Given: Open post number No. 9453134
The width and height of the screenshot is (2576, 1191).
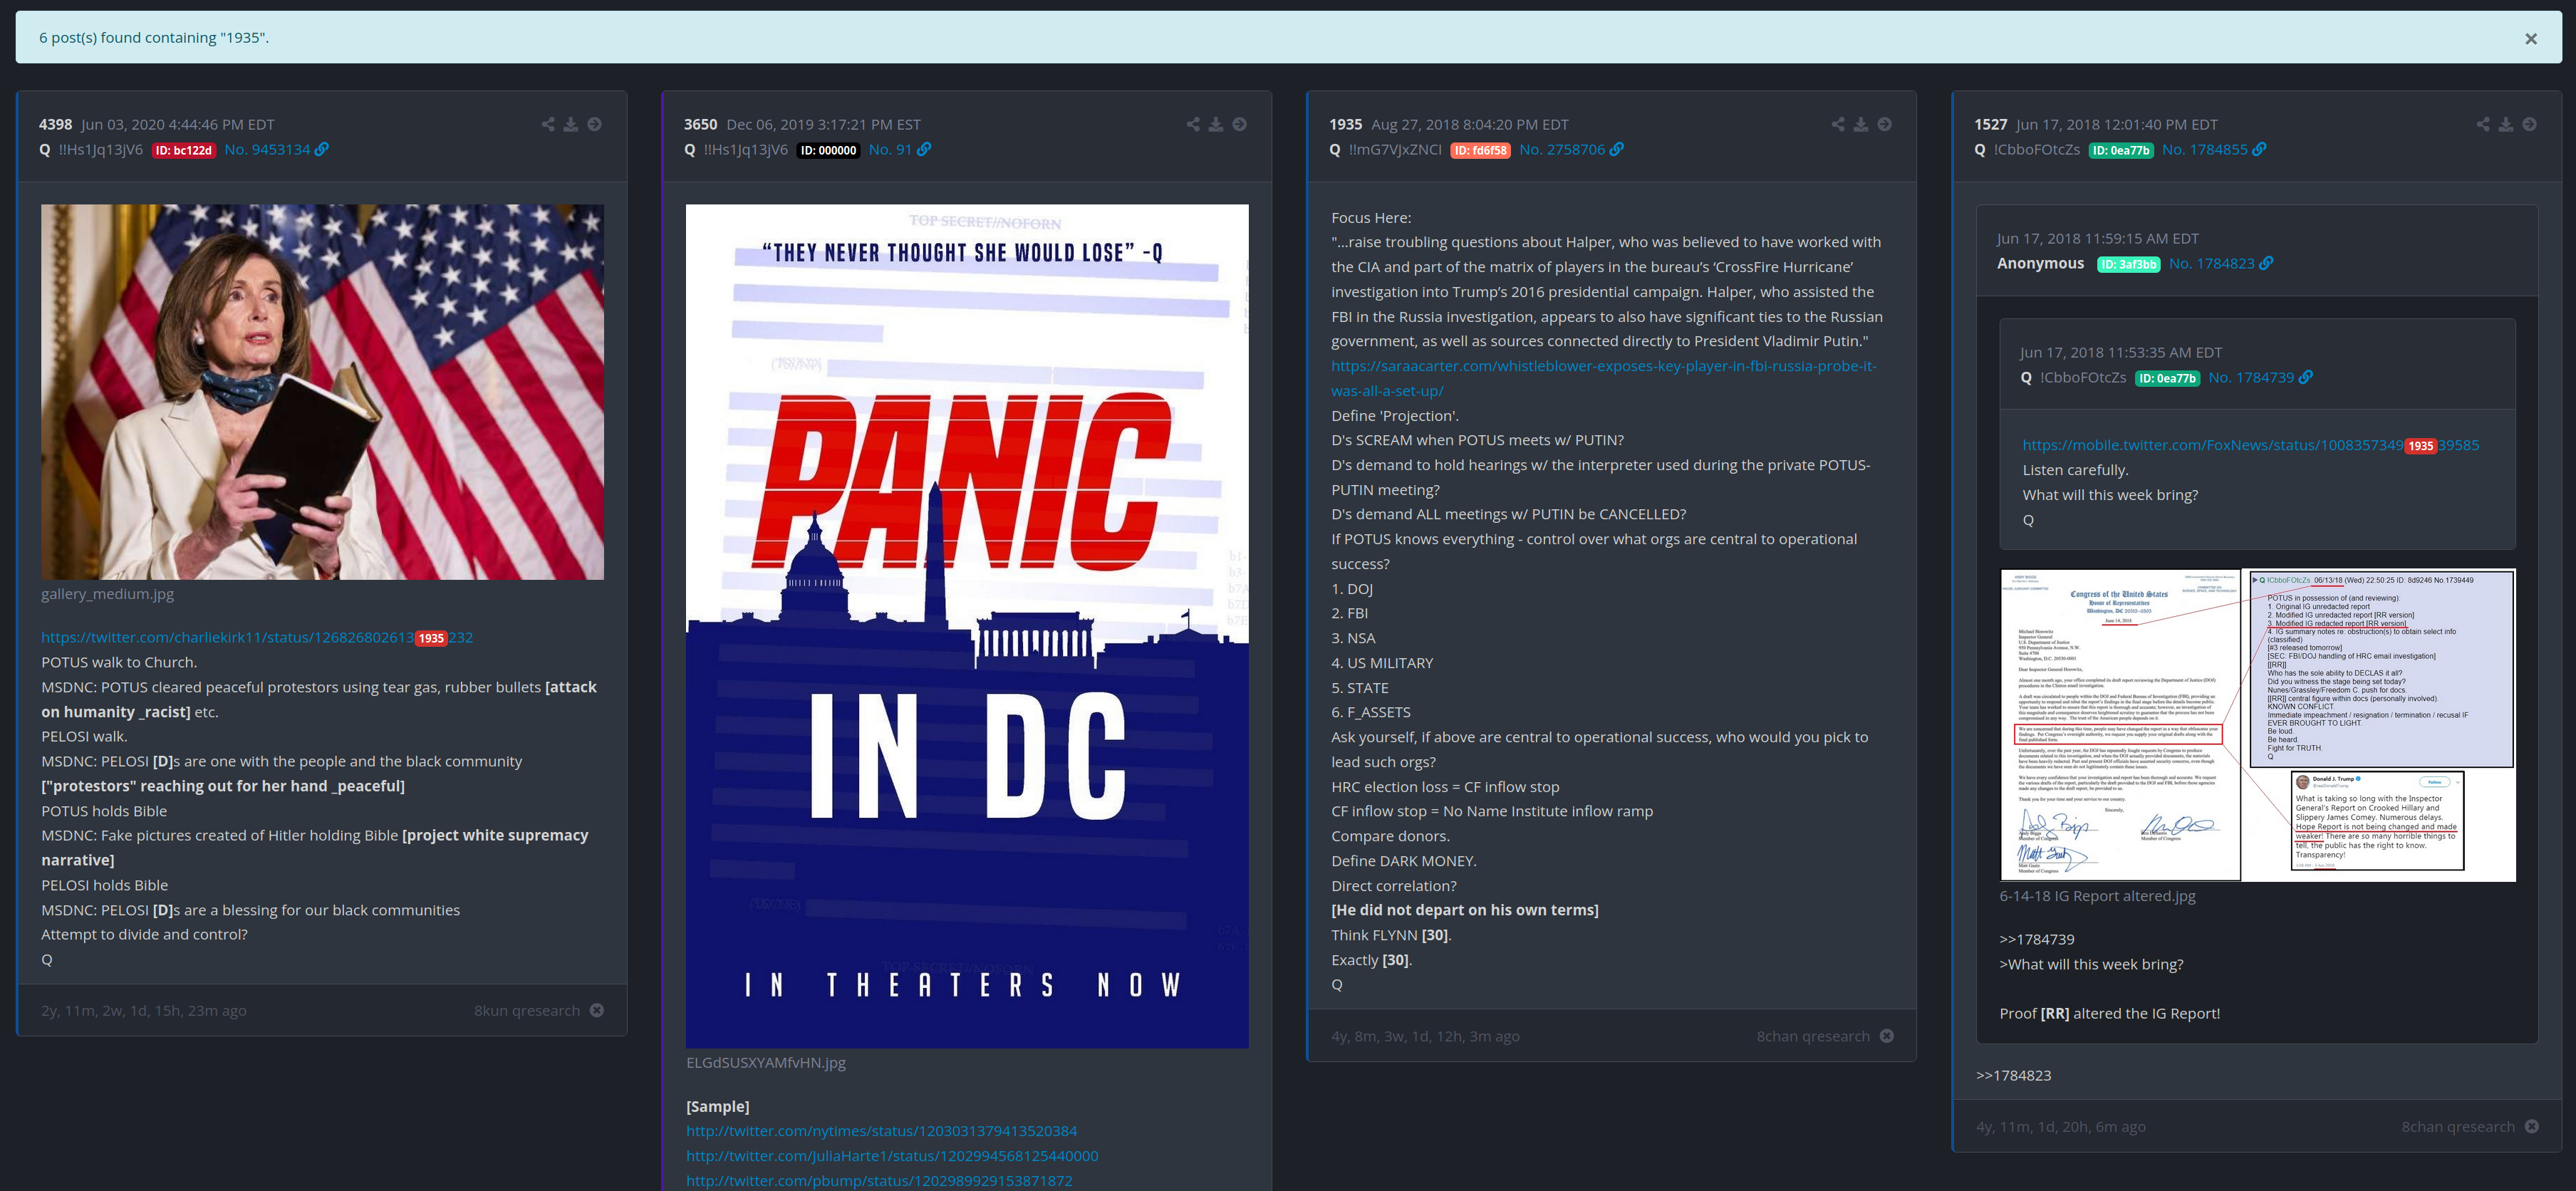Looking at the screenshot, I should pyautogui.click(x=267, y=149).
